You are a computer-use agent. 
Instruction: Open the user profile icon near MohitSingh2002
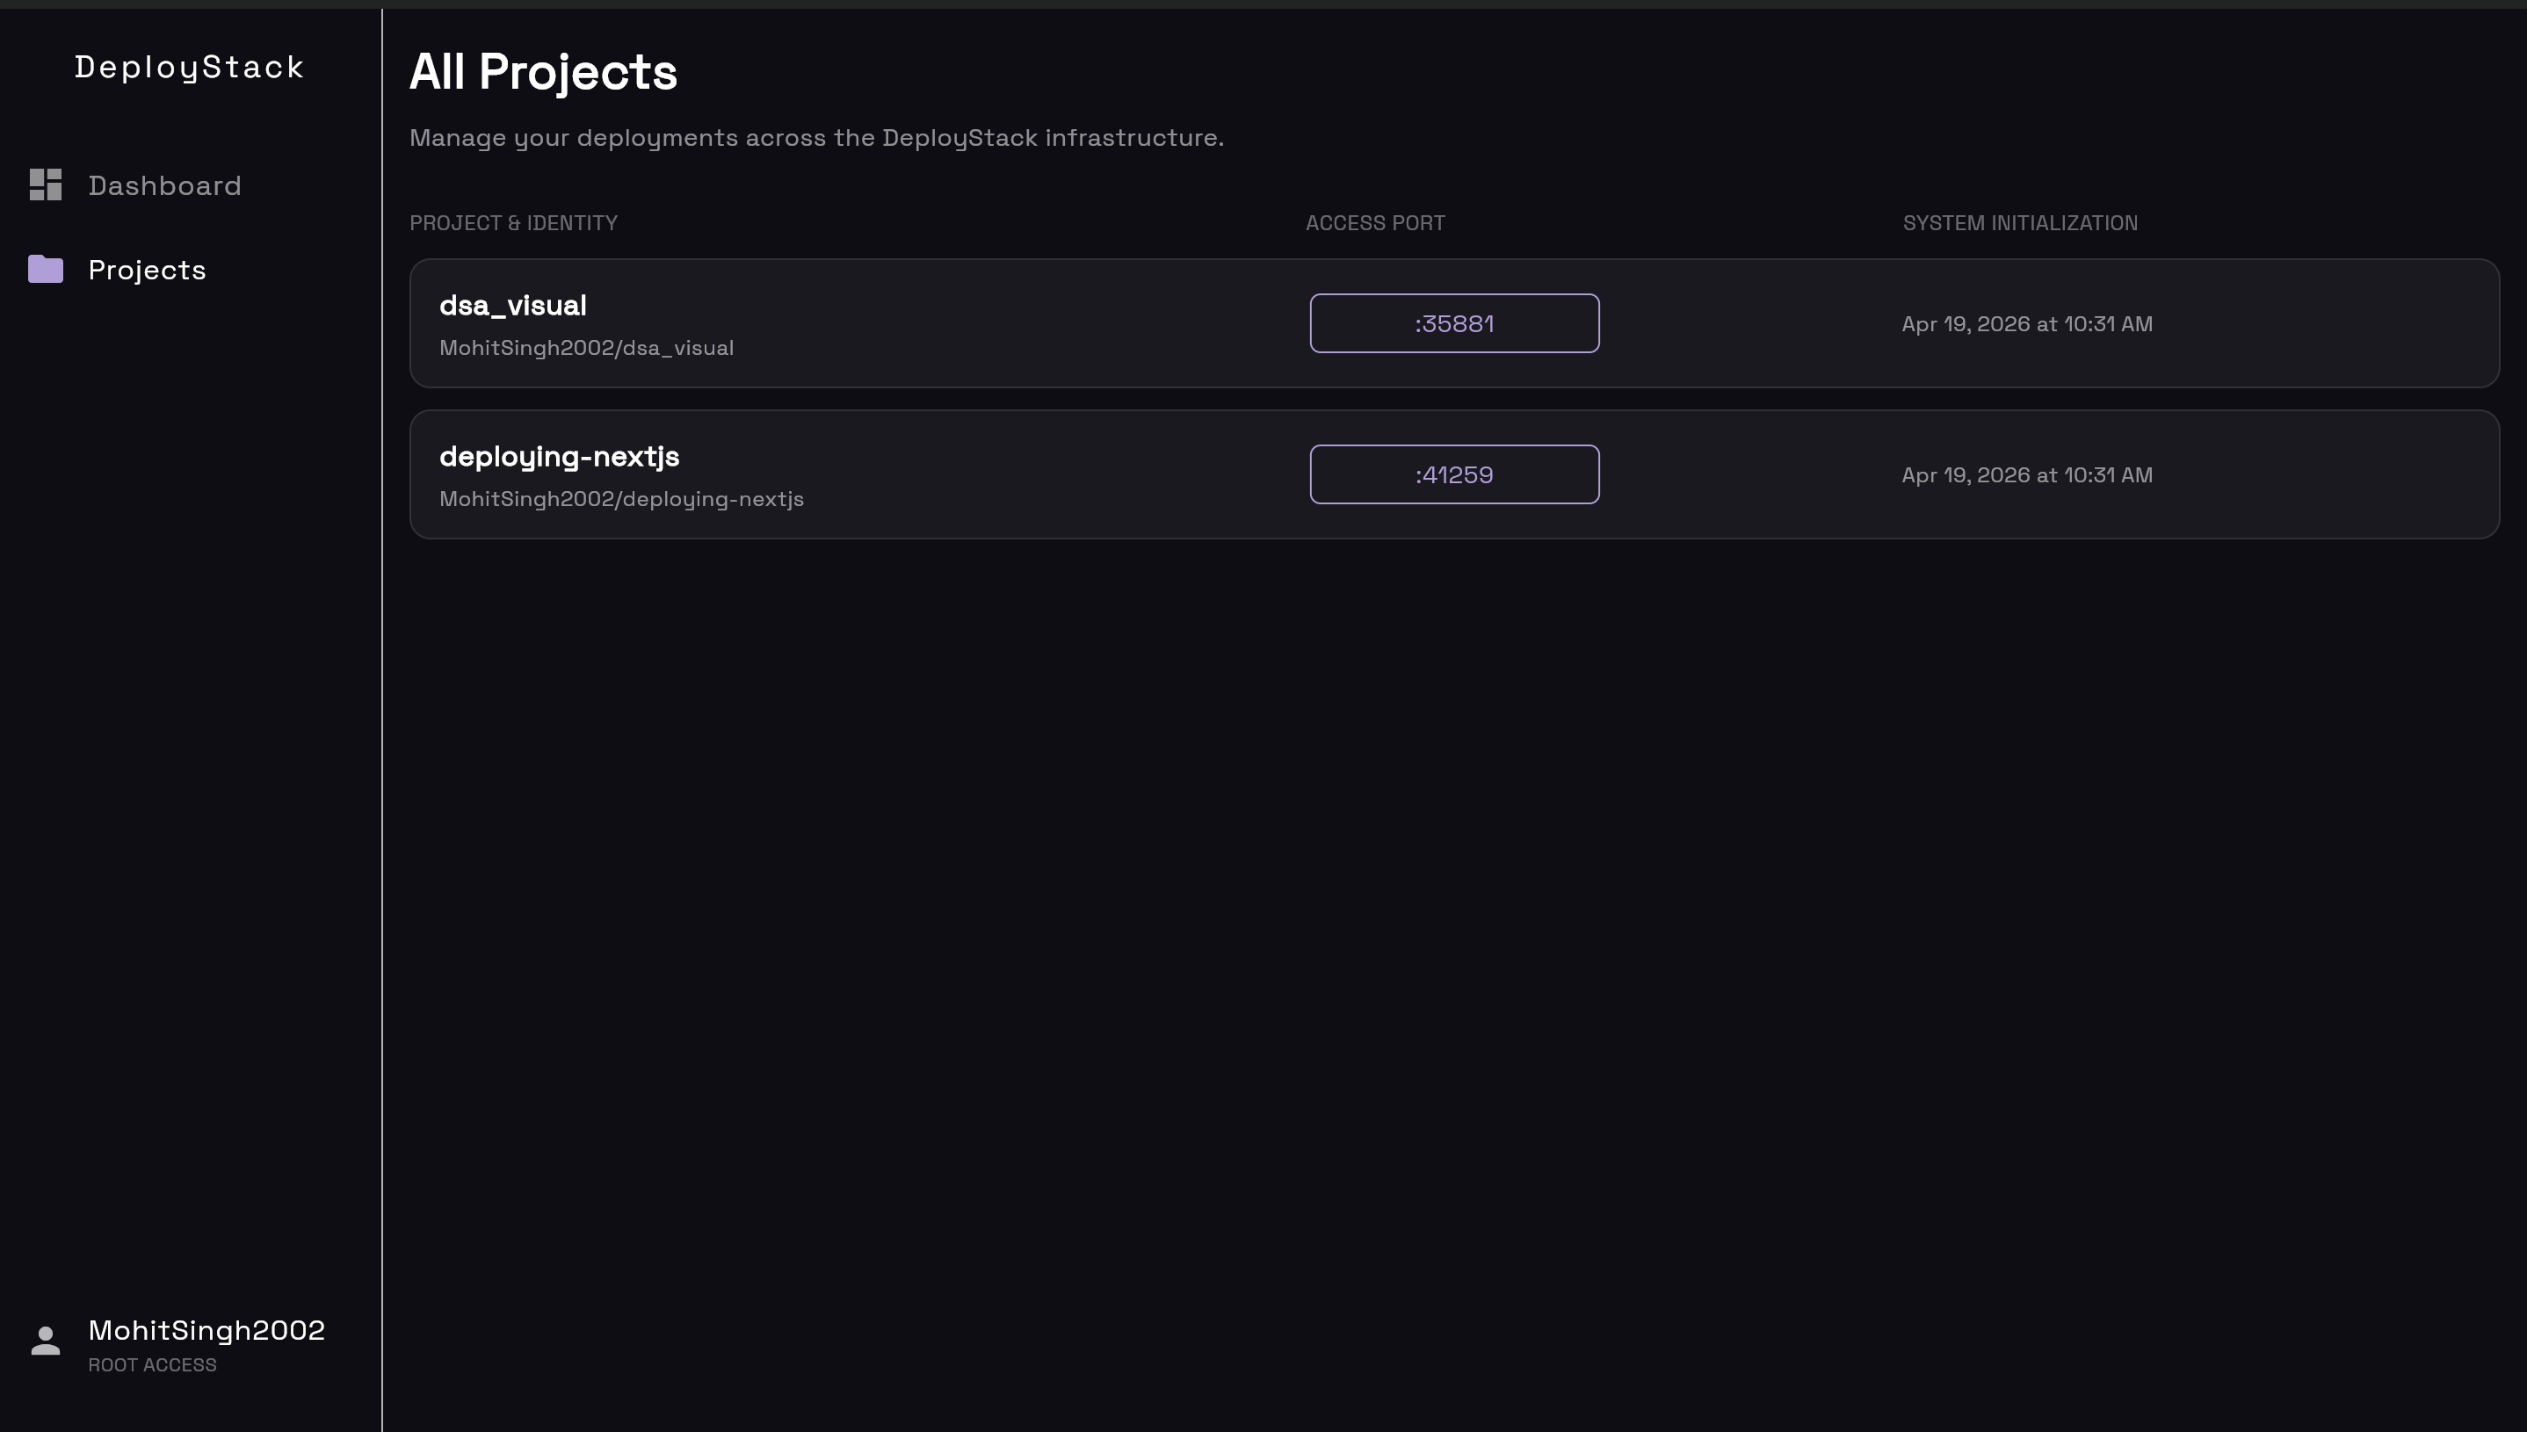(x=44, y=1338)
